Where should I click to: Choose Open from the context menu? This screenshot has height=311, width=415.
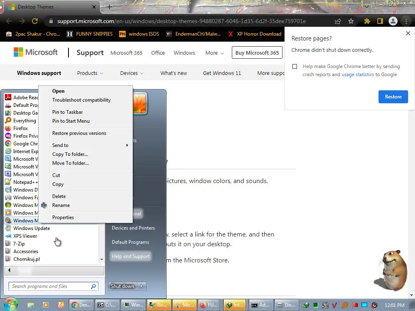pyautogui.click(x=90, y=91)
